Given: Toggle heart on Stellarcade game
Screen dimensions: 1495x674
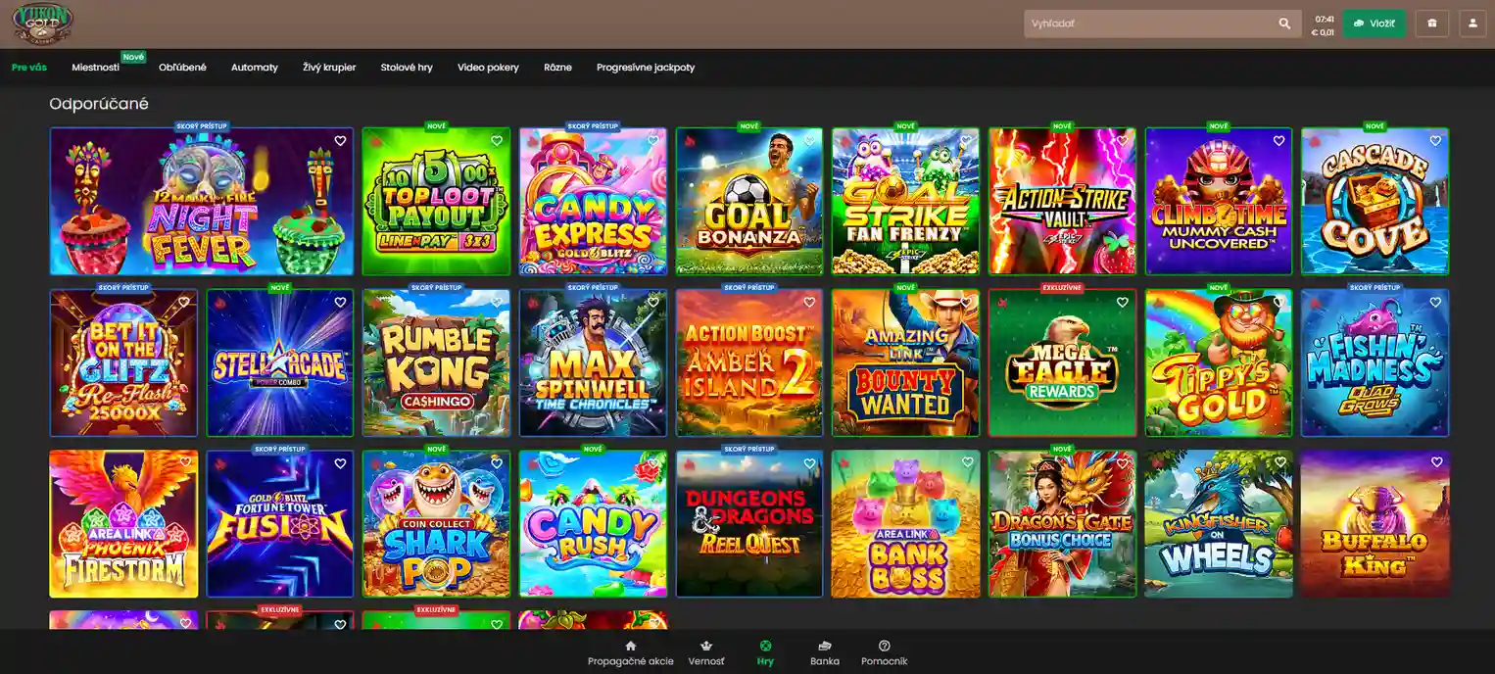Looking at the screenshot, I should point(340,302).
